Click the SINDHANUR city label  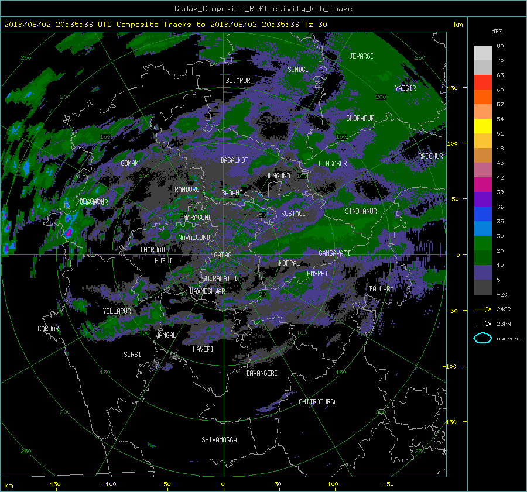pyautogui.click(x=361, y=211)
